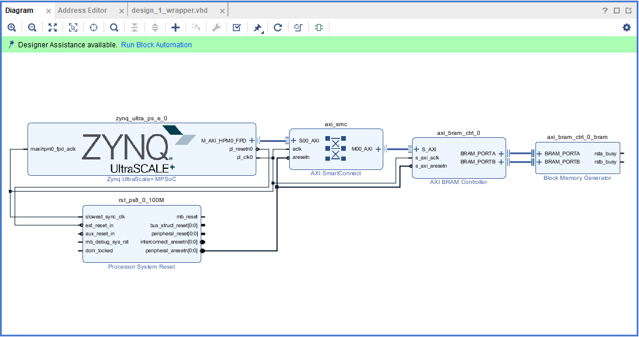Open help with the question mark button
This screenshot has width=639, height=337.
click(x=605, y=11)
